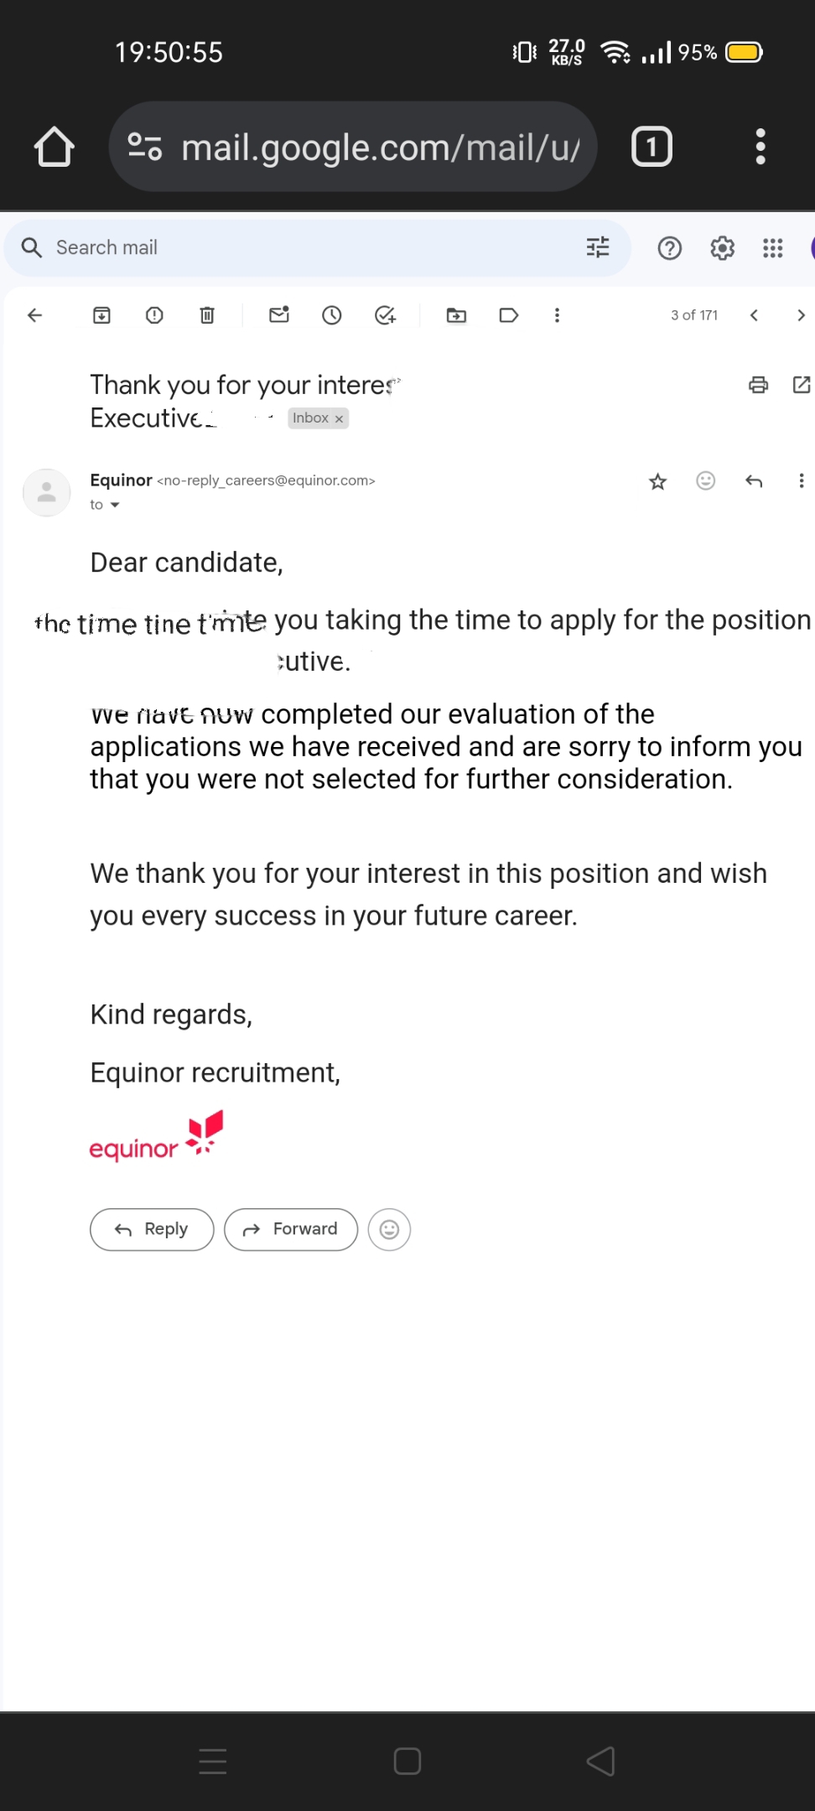Open the Labels icon
815x1811 pixels.
[x=509, y=315]
